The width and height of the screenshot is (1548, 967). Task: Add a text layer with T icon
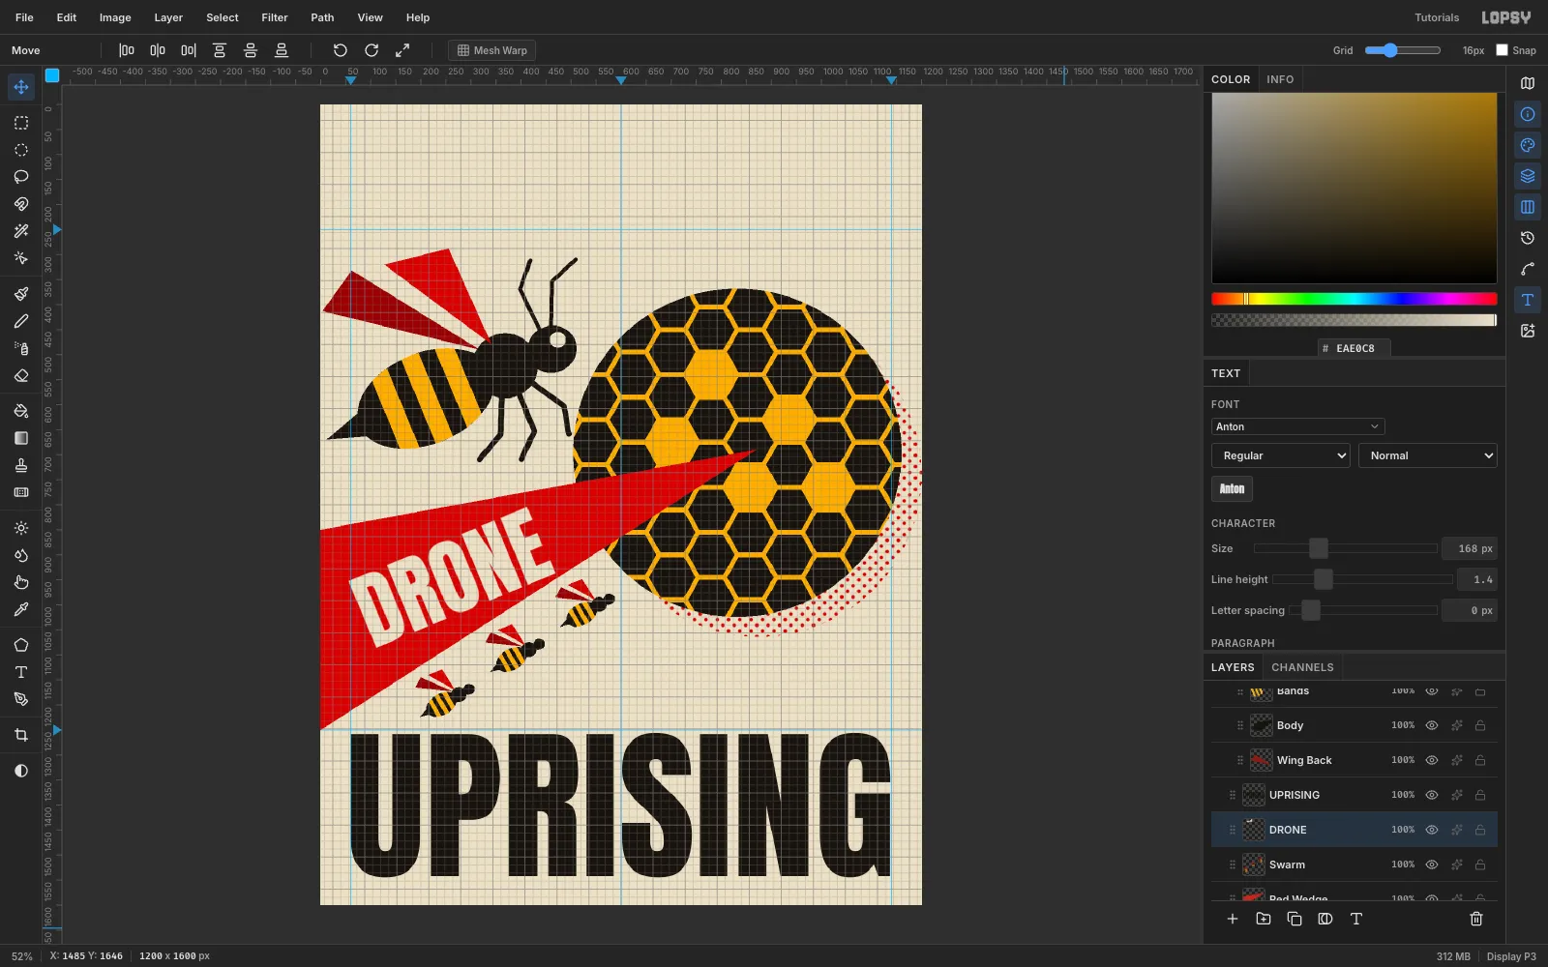[x=1356, y=919]
